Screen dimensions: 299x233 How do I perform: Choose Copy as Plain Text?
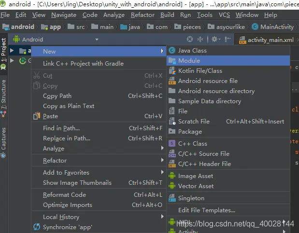point(99,106)
